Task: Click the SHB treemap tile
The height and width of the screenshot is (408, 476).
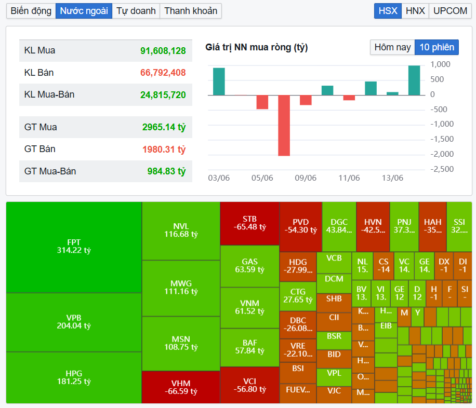Action: point(334,303)
